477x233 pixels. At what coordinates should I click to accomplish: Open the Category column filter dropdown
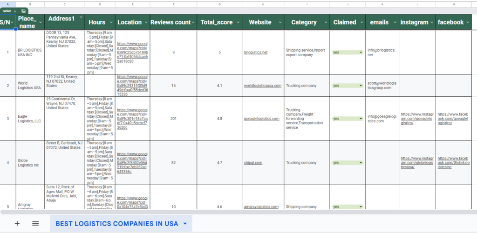tap(326, 22)
